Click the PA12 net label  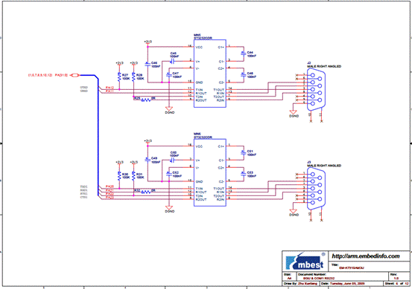[110, 88]
